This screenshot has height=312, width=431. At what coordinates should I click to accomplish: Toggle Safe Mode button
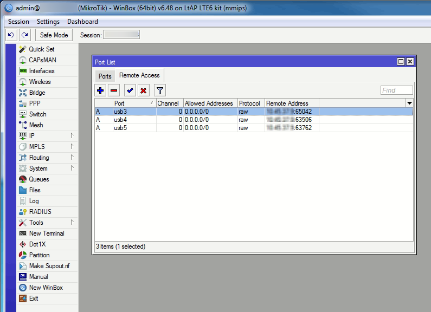pos(54,35)
